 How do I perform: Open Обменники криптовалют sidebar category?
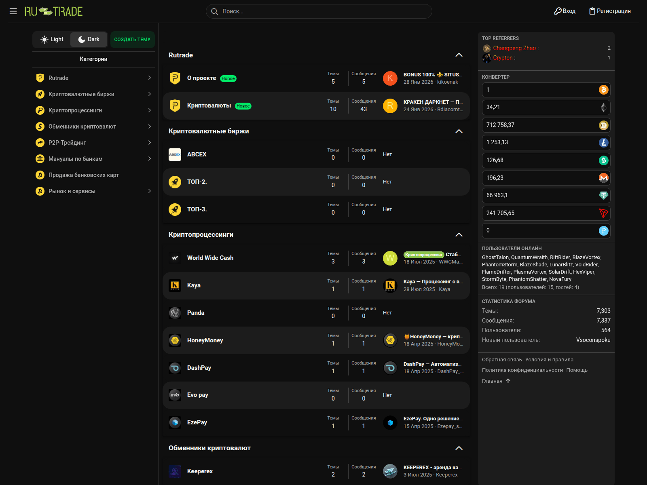(82, 127)
